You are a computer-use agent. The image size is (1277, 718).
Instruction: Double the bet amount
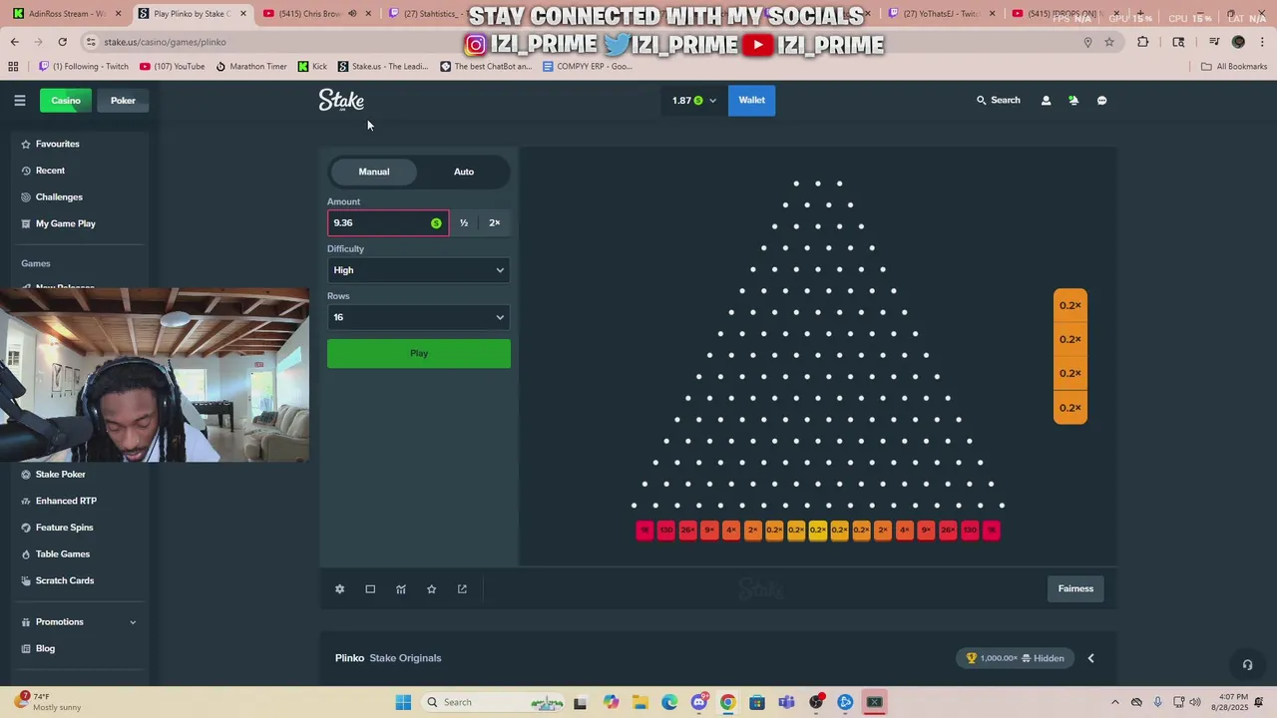(494, 223)
